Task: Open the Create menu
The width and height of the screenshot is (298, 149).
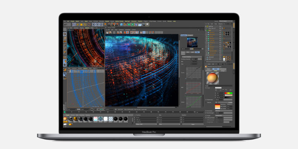Action: [x=72, y=21]
